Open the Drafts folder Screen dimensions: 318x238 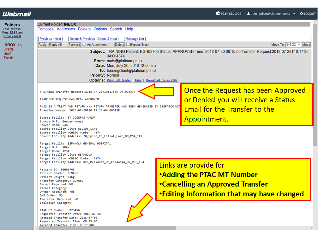pos(9,49)
